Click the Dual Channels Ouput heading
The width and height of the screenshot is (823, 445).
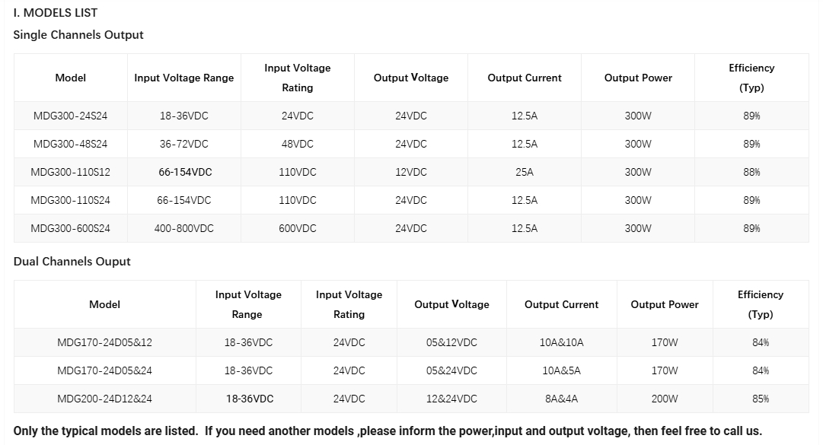[72, 262]
